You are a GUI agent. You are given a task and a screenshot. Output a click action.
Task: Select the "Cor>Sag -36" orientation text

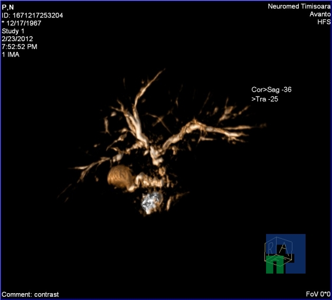(271, 90)
